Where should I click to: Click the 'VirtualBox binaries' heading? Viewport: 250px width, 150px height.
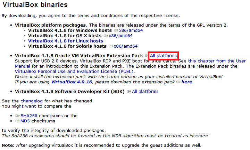tap(35, 4)
